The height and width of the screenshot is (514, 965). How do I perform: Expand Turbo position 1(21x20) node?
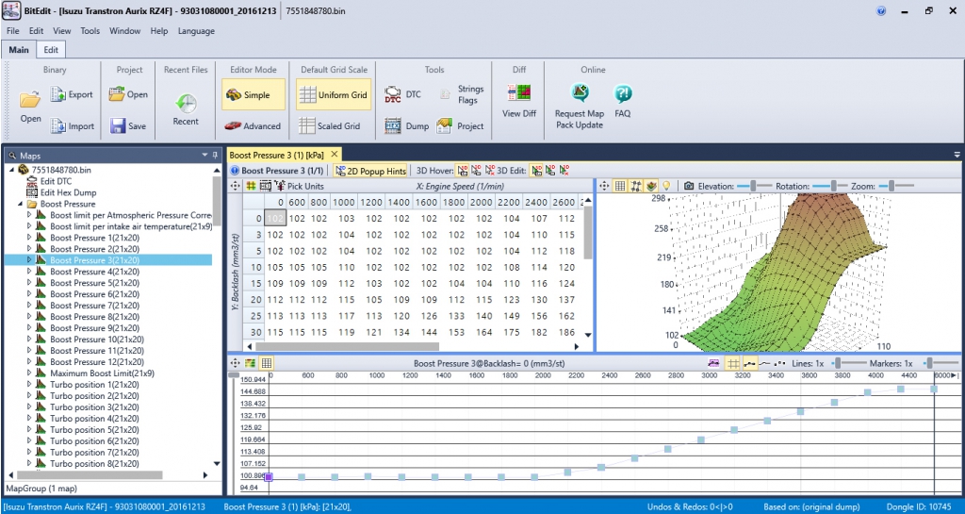pos(29,385)
